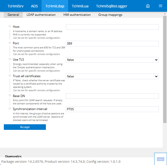The height and width of the screenshot is (165, 167).
Task: Focus the Base DN input field
Action: point(112,96)
